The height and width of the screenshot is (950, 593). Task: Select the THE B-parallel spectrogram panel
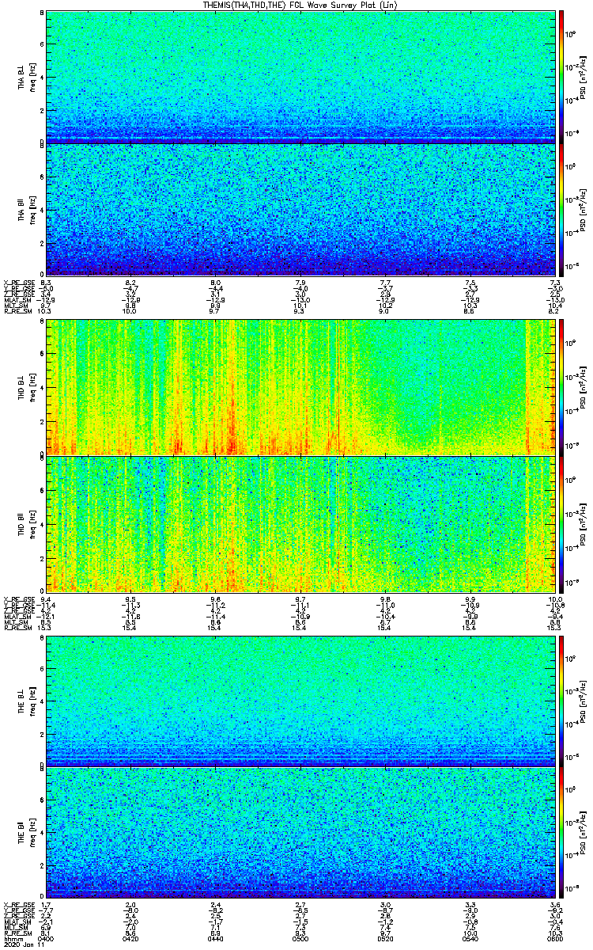(300, 833)
